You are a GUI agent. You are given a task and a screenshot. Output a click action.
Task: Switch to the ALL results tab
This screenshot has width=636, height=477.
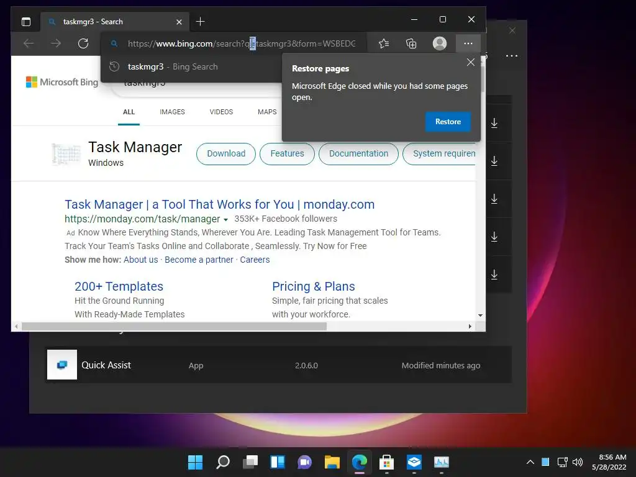129,112
